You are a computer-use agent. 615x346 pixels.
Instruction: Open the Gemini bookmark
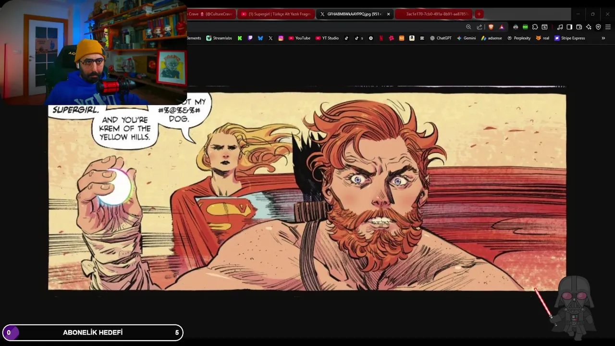[466, 38]
